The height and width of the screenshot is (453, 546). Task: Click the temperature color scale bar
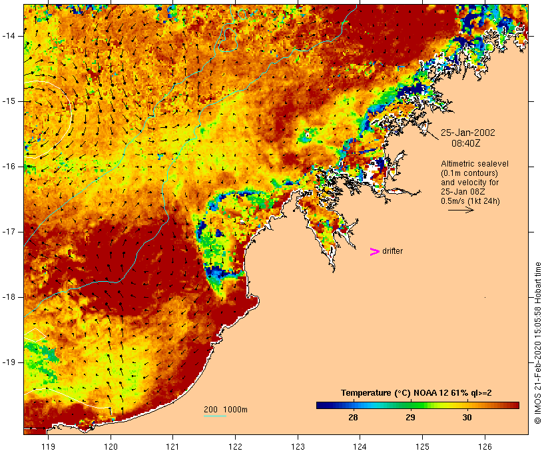coord(417,405)
